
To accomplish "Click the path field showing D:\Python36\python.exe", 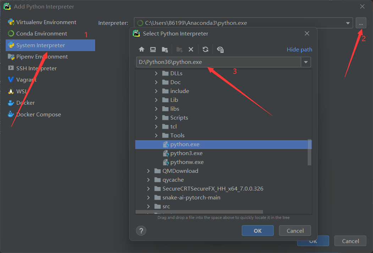I will pos(219,62).
